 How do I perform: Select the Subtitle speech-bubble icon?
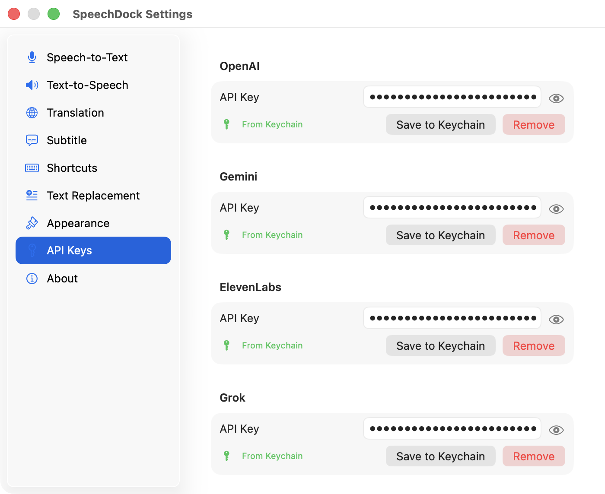tap(31, 140)
